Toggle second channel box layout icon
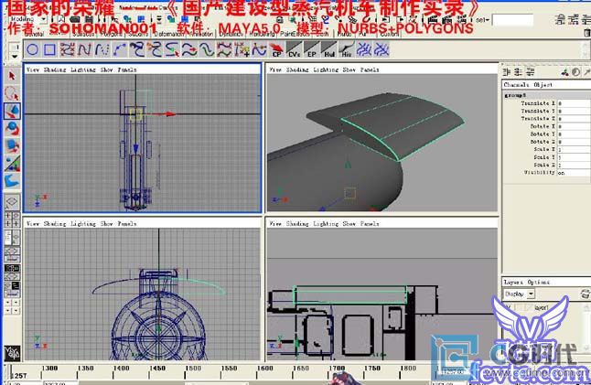This screenshot has height=385, width=591. pyautogui.click(x=519, y=71)
